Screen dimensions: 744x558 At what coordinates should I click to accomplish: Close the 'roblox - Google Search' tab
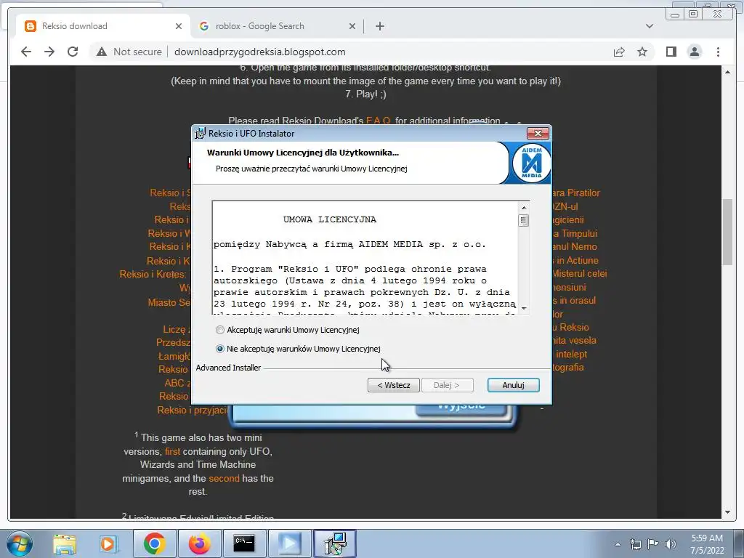tap(352, 26)
